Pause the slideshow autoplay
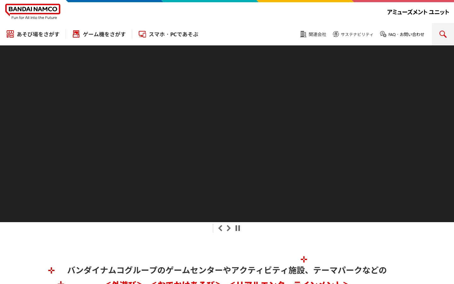 pyautogui.click(x=238, y=228)
